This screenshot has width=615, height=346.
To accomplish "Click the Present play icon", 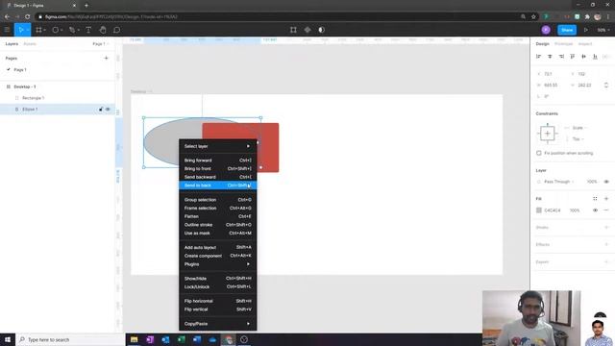I will point(586,30).
